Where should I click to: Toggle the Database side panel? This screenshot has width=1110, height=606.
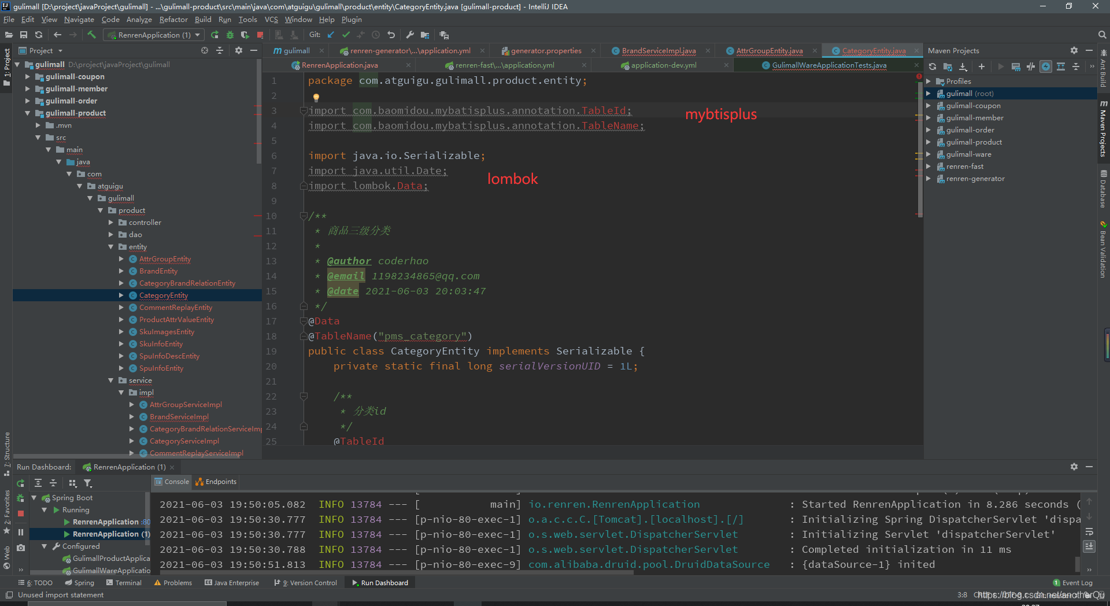pos(1103,189)
